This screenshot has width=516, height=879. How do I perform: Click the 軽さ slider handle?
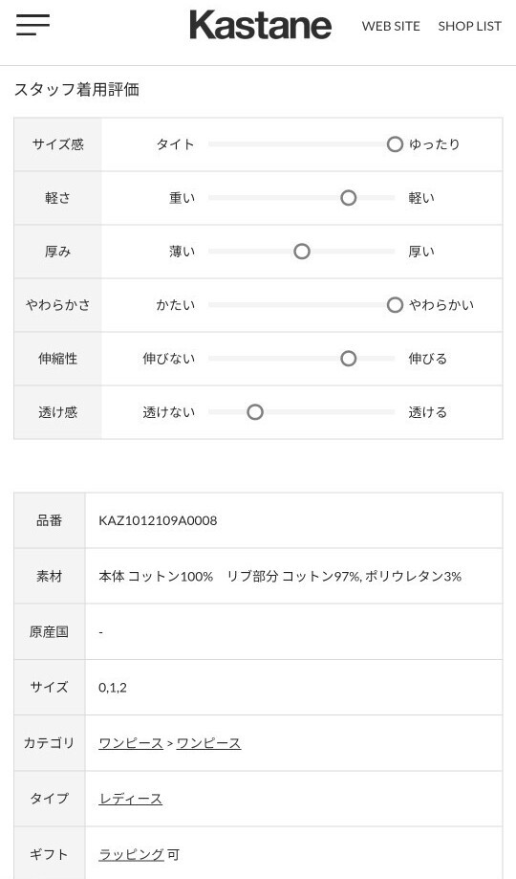[349, 198]
